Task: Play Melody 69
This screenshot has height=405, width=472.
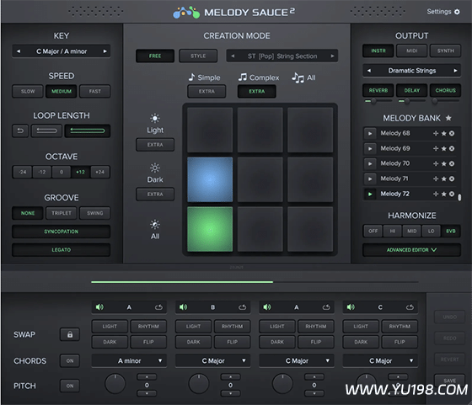Action: tap(370, 148)
